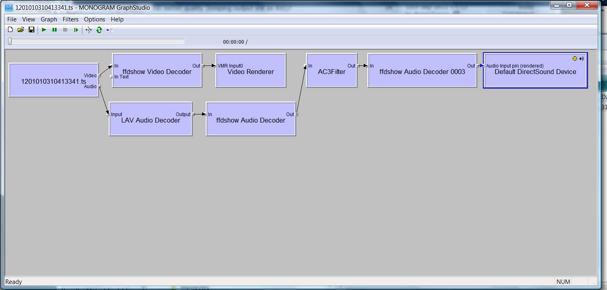
Task: Open the Graph menu
Action: (49, 19)
